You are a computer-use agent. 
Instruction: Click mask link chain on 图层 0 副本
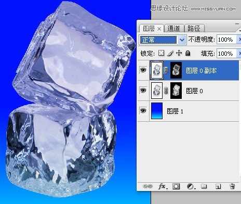(x=166, y=70)
